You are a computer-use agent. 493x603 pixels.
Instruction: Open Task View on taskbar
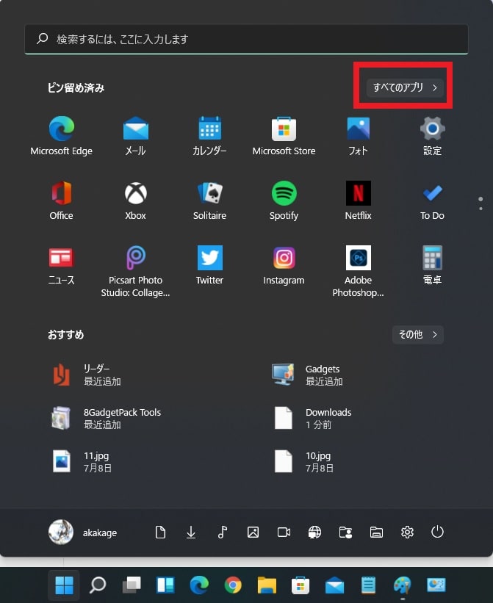(132, 585)
